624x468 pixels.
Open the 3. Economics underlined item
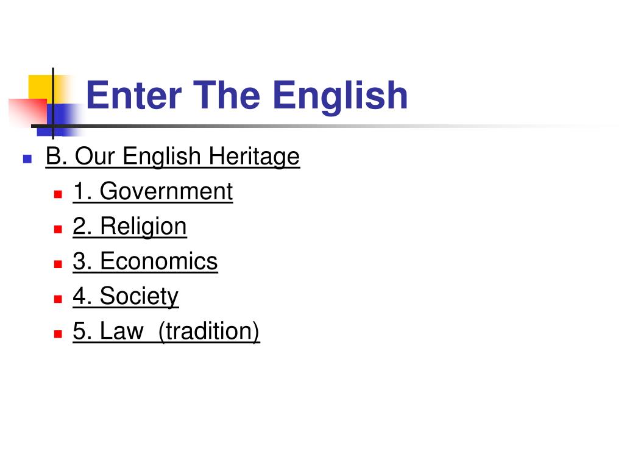point(145,261)
